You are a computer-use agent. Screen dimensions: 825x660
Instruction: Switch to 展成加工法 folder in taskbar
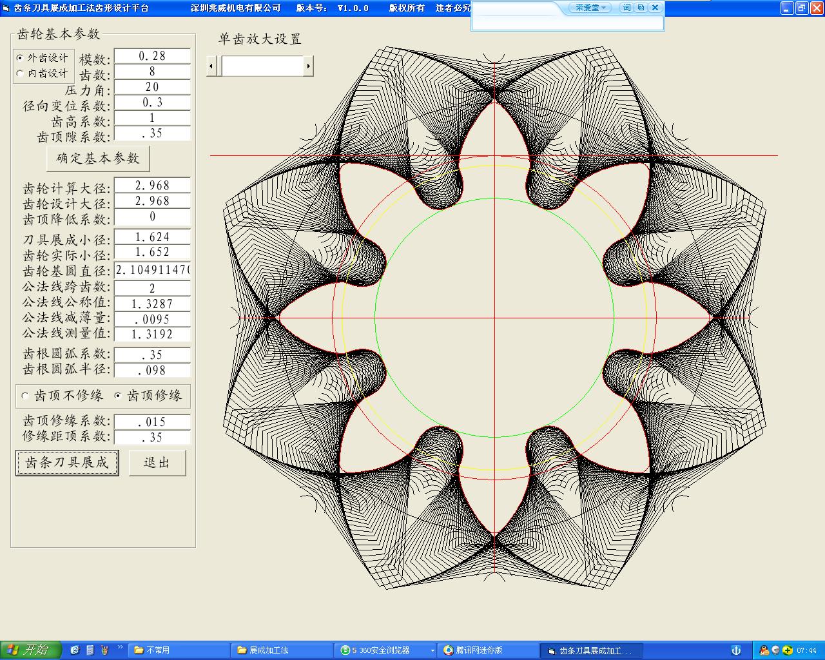click(282, 650)
